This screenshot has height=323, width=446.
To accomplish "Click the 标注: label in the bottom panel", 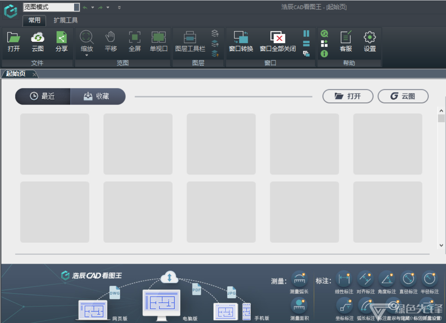I will [324, 281].
